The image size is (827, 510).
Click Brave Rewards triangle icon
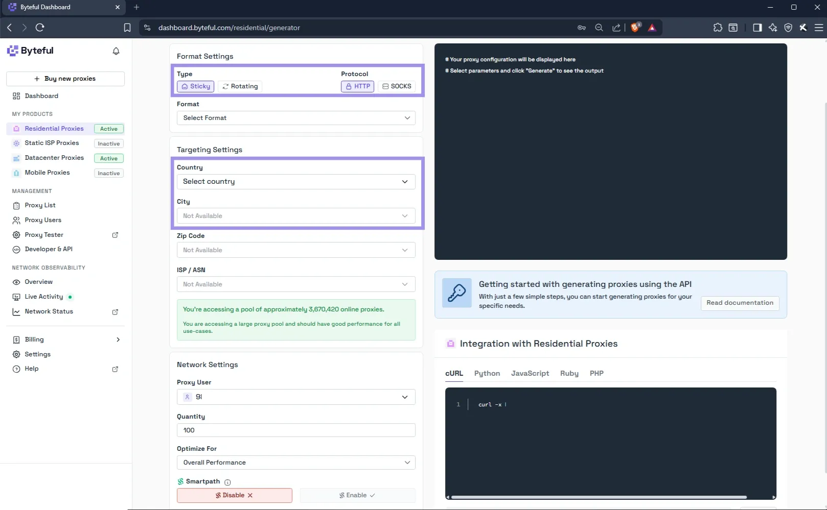(652, 28)
